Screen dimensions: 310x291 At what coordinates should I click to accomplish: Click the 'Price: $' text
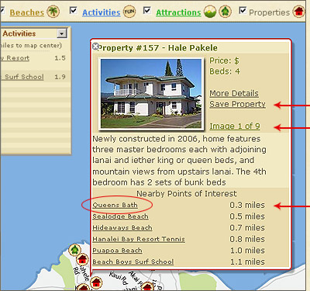(224, 61)
